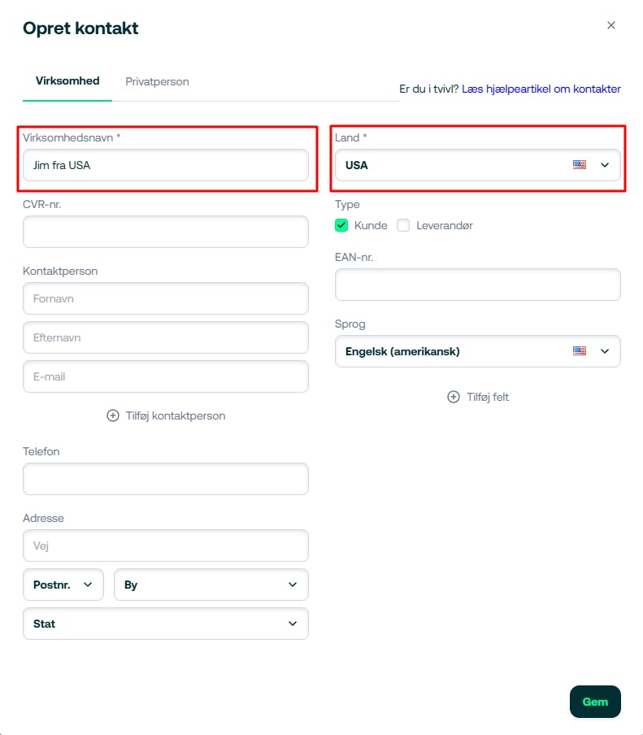The height and width of the screenshot is (735, 643).
Task: Open the Land country dropdown
Action: pos(477,165)
